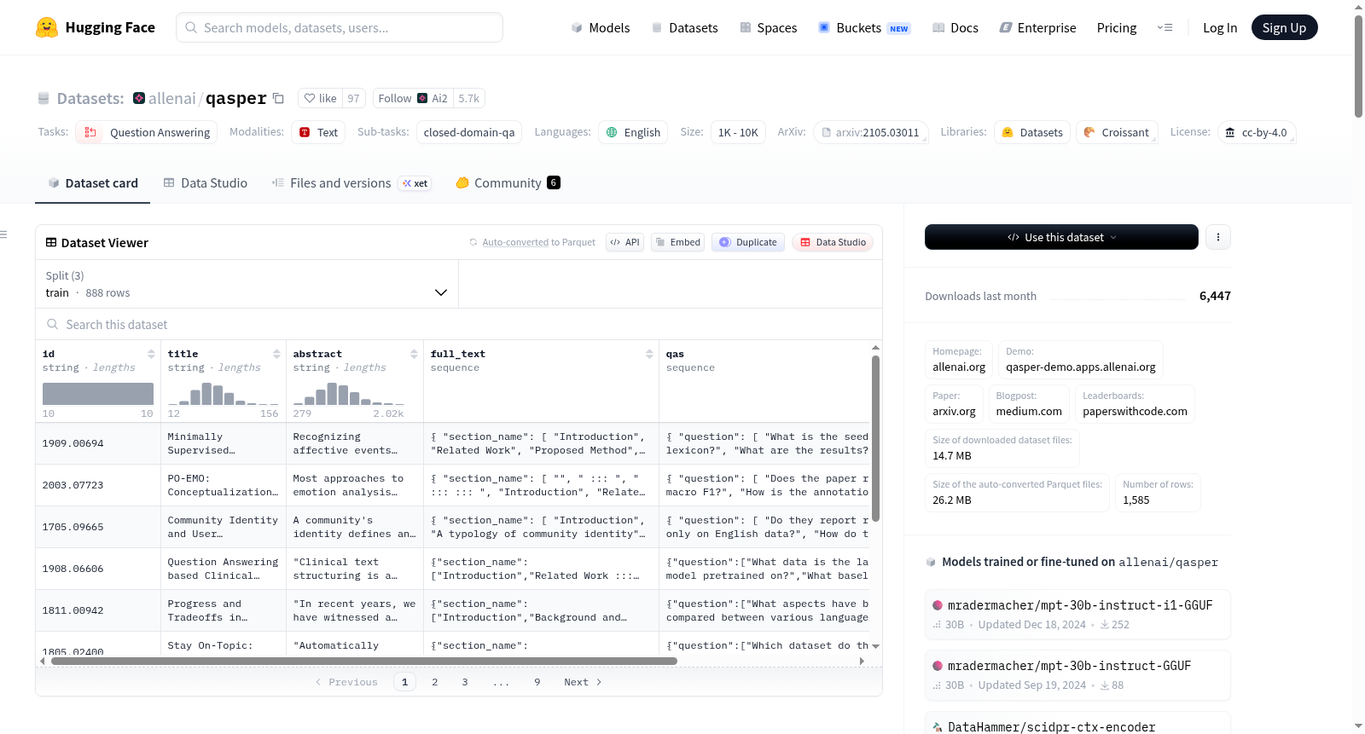Sort by the title column
This screenshot has width=1365, height=734.
click(276, 354)
